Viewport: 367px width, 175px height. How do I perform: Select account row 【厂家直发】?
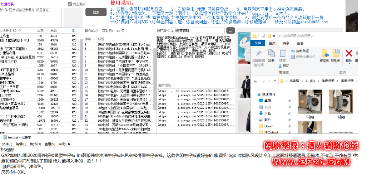tap(40, 70)
